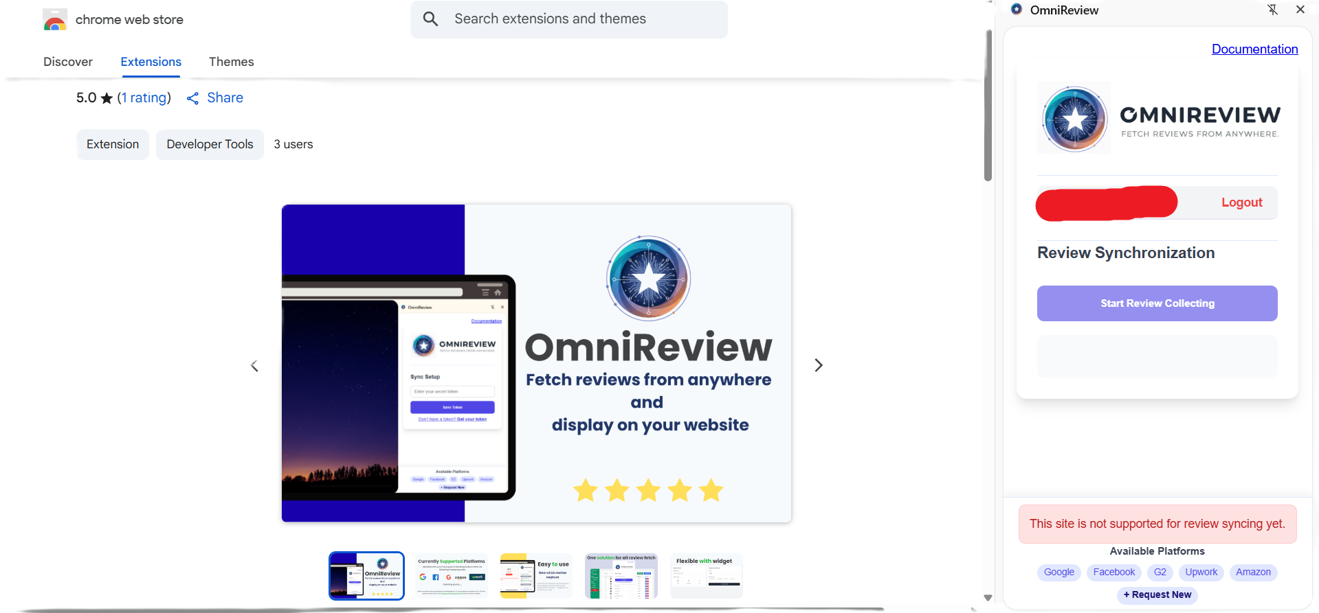This screenshot has width=1319, height=613.
Task: Select the Upwork platform chip
Action: (x=1201, y=572)
